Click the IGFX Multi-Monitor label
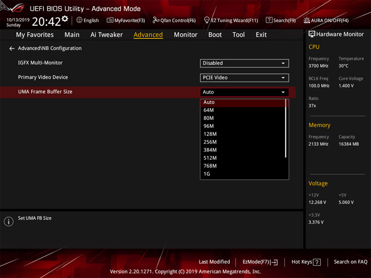 (40, 63)
